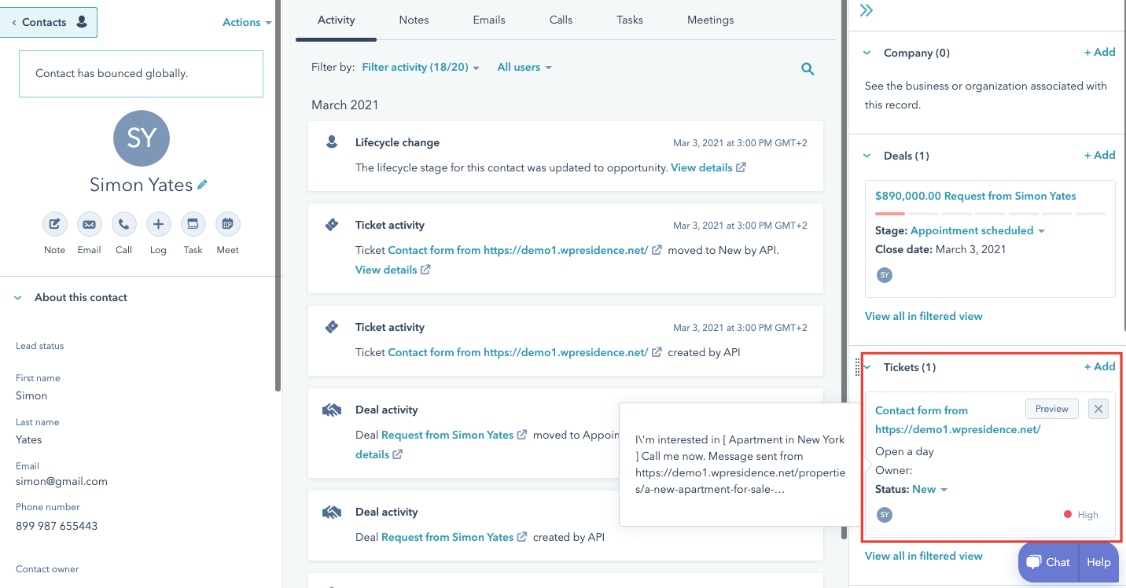
Task: Create a note using the Note icon
Action: [x=54, y=224]
